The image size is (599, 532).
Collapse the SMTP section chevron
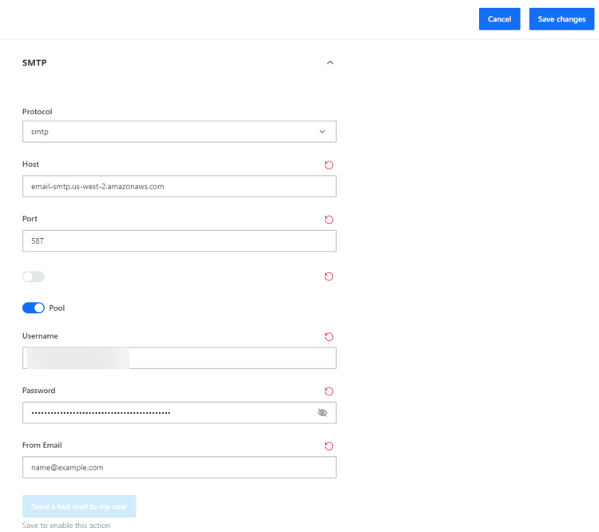pos(330,62)
